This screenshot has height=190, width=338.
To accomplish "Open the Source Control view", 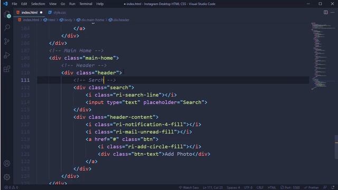I will [7, 41].
